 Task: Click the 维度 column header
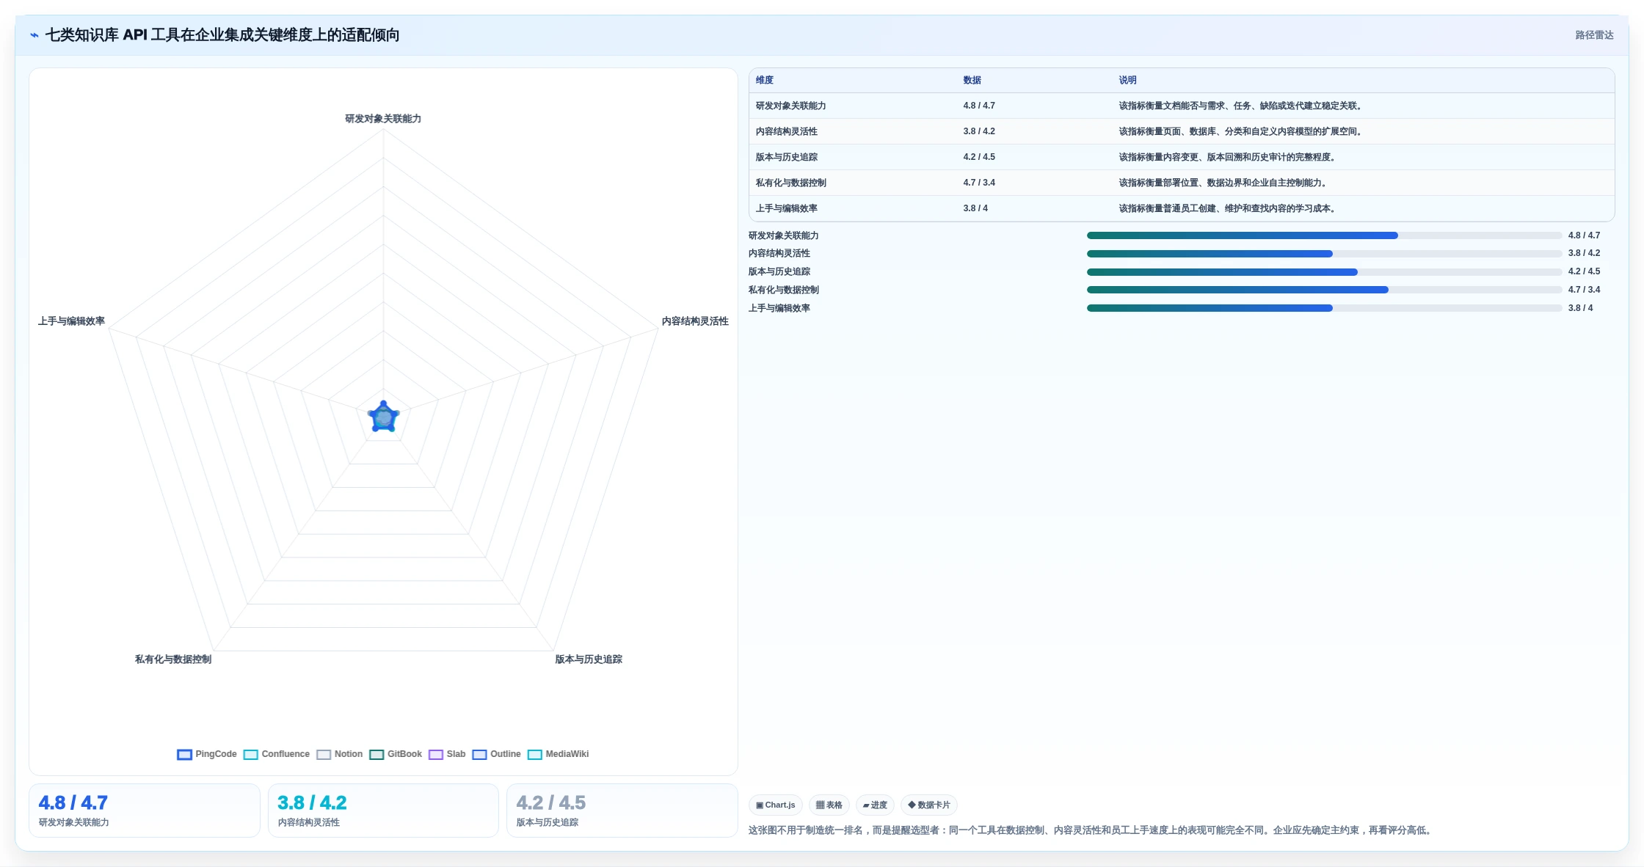click(x=765, y=80)
